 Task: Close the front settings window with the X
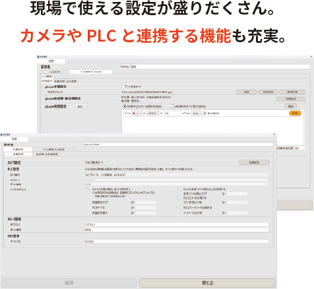(x=274, y=135)
